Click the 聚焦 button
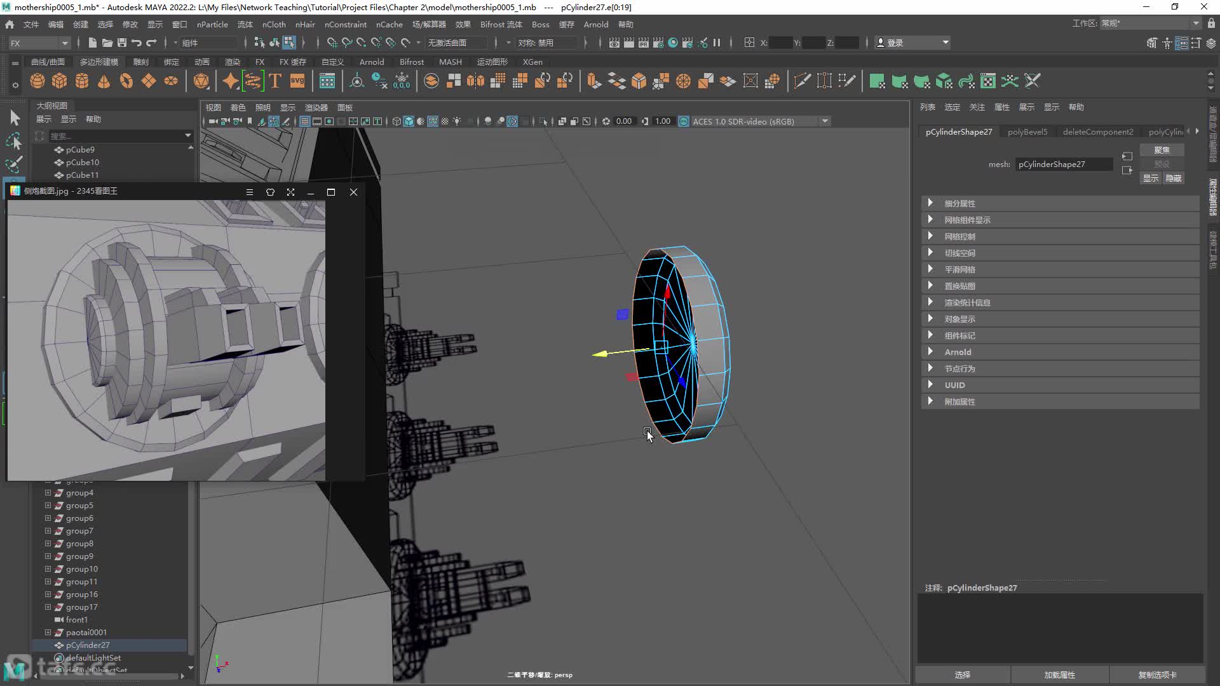This screenshot has height=686, width=1220. [x=1162, y=150]
